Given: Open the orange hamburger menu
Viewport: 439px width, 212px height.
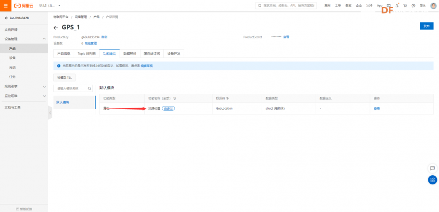Looking at the screenshot, I should click(5, 5).
